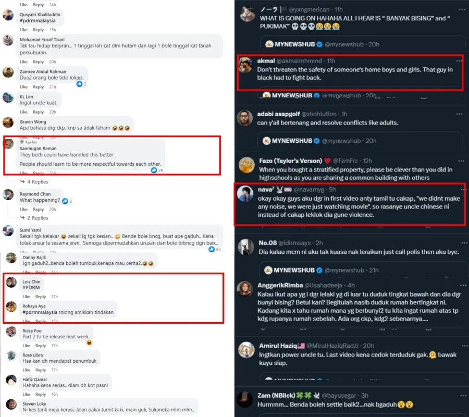Like Danny Rajik's comment
The width and height of the screenshot is (469, 417).
point(26,272)
